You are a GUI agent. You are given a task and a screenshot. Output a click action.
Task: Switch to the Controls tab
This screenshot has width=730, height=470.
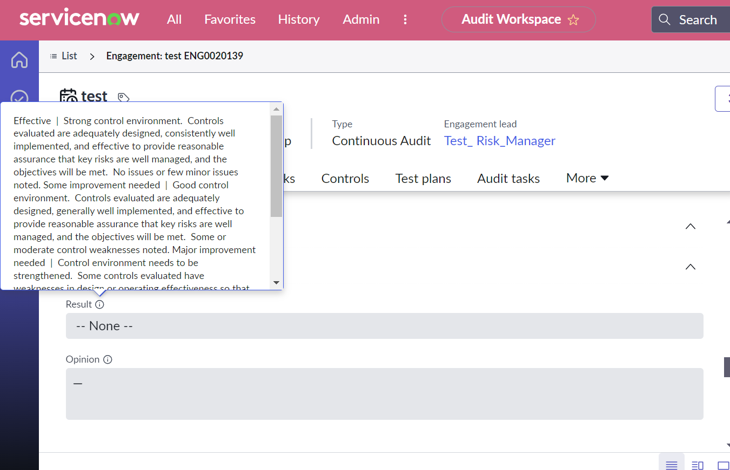pos(345,179)
